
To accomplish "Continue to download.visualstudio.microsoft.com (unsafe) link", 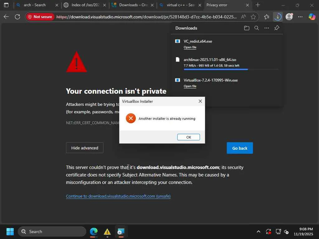I will tap(118, 196).
